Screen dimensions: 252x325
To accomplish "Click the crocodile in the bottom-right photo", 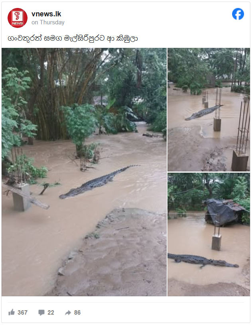I will pos(202,260).
